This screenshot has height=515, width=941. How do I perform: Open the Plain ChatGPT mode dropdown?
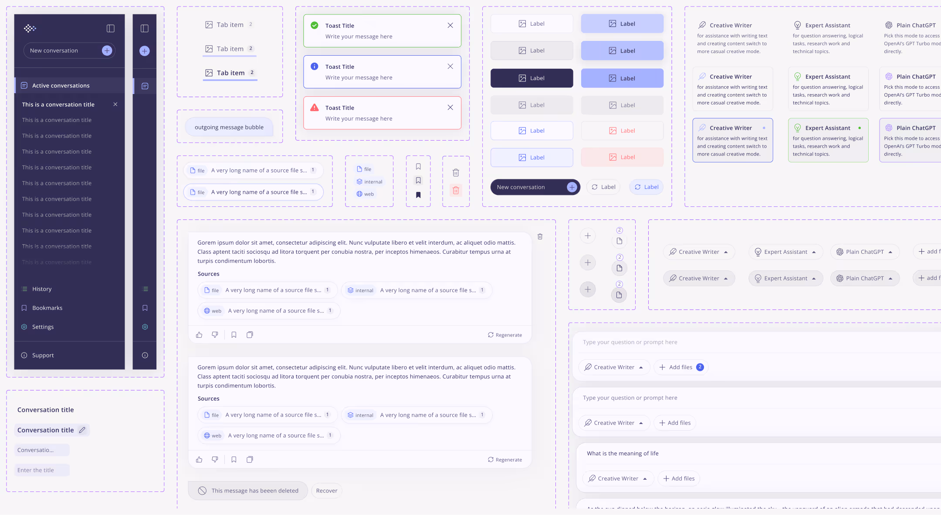tap(865, 252)
